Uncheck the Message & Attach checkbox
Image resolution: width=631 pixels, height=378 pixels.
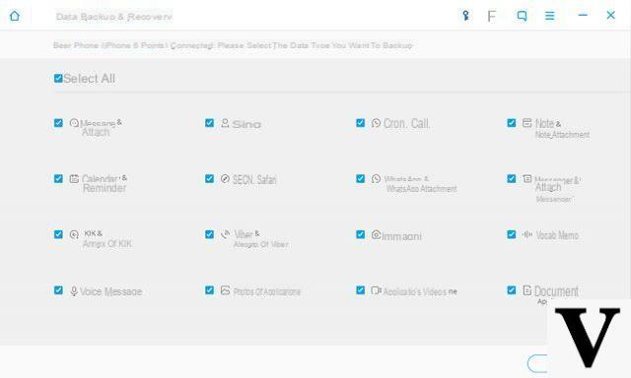click(58, 123)
